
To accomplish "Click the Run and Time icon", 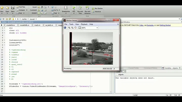I will click(x=80, y=8).
